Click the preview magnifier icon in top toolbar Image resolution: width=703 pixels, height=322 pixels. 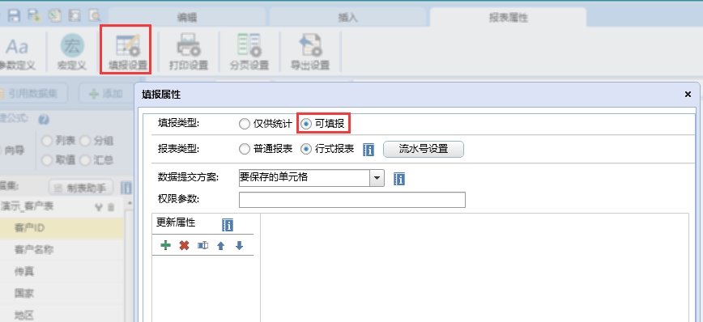coord(95,15)
